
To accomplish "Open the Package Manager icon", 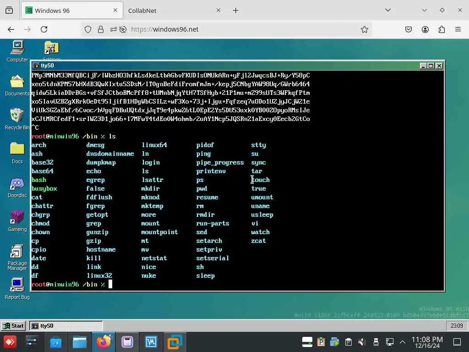I will [17, 258].
